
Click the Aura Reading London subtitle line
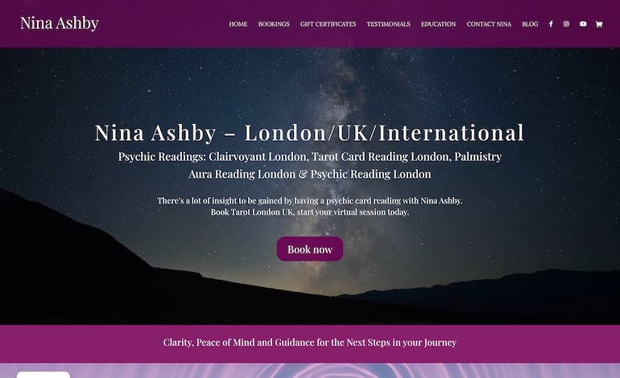pyautogui.click(x=310, y=175)
